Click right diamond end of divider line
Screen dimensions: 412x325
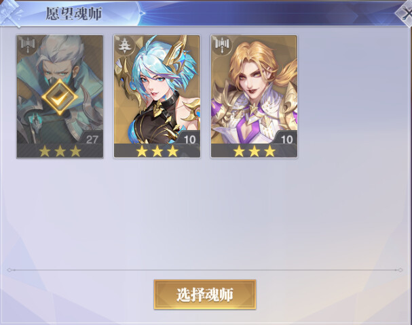tap(400, 269)
